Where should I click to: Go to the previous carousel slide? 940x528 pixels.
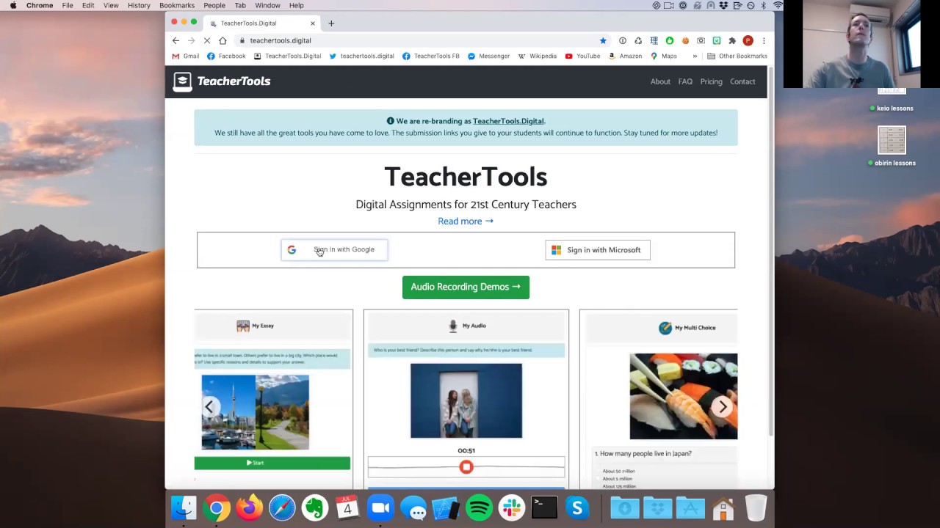click(209, 406)
